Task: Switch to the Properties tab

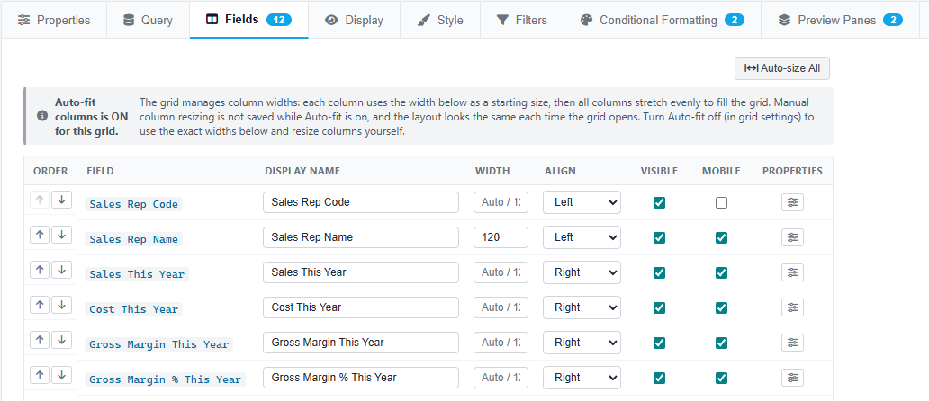Action: 54,20
